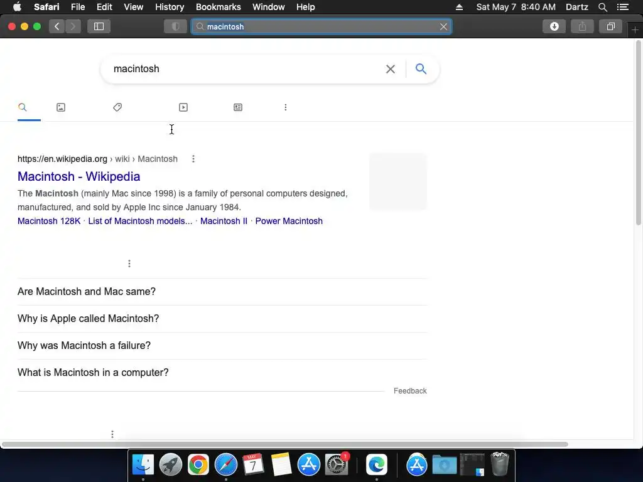Open the File menu

[x=78, y=7]
